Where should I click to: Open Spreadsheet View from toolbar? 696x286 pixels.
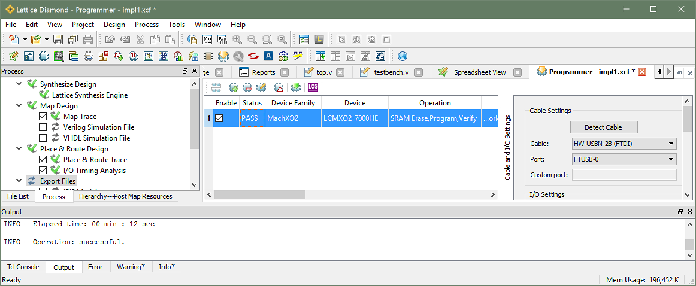[x=13, y=56]
